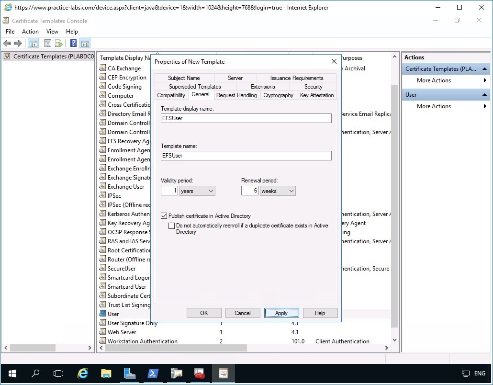Click template list vertical scrollbar down arrow
Screen dimensions: 493x385
coord(395,340)
